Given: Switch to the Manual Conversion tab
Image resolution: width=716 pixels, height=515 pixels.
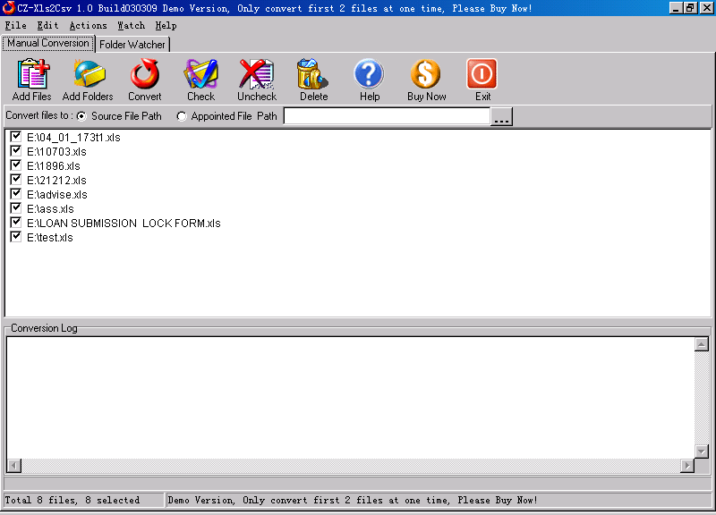Looking at the screenshot, I should (x=48, y=43).
